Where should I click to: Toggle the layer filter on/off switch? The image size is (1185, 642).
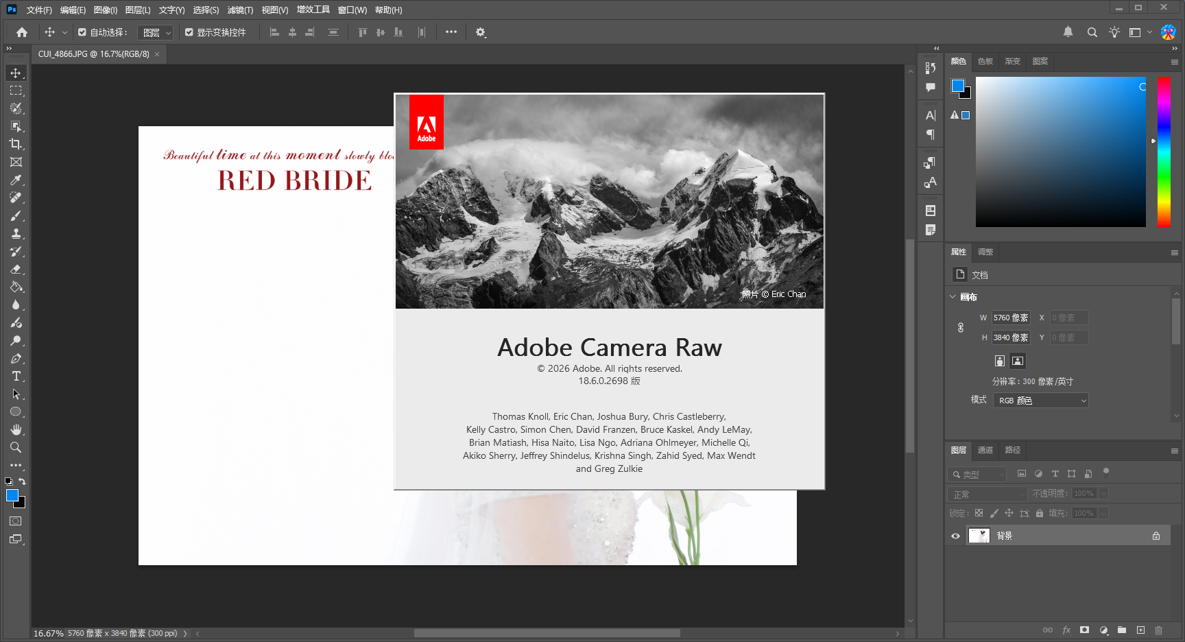point(1105,472)
